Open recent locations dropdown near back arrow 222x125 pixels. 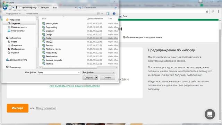(x=14, y=8)
